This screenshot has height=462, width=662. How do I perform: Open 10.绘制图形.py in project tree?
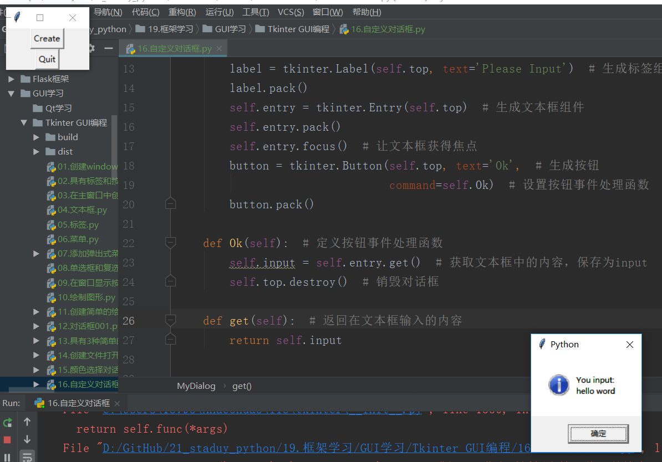(81, 297)
